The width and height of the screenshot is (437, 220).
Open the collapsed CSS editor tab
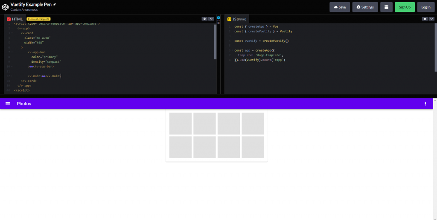click(218, 20)
